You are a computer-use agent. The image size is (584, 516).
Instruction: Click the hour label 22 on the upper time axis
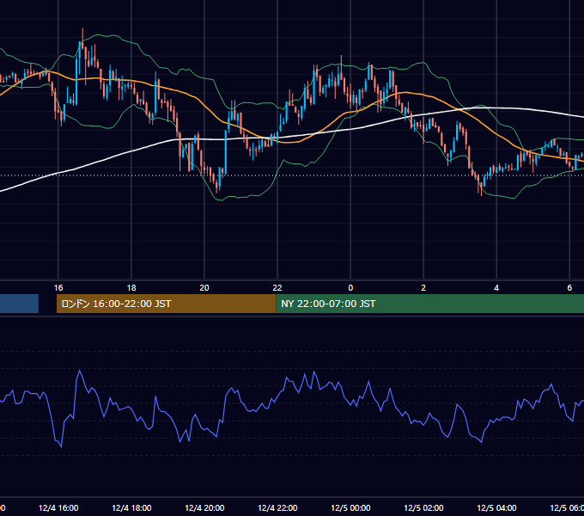(277, 288)
